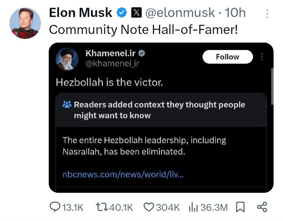Click the reply comment bubble icon
Image resolution: width=283 pixels, height=221 pixels.
click(55, 207)
